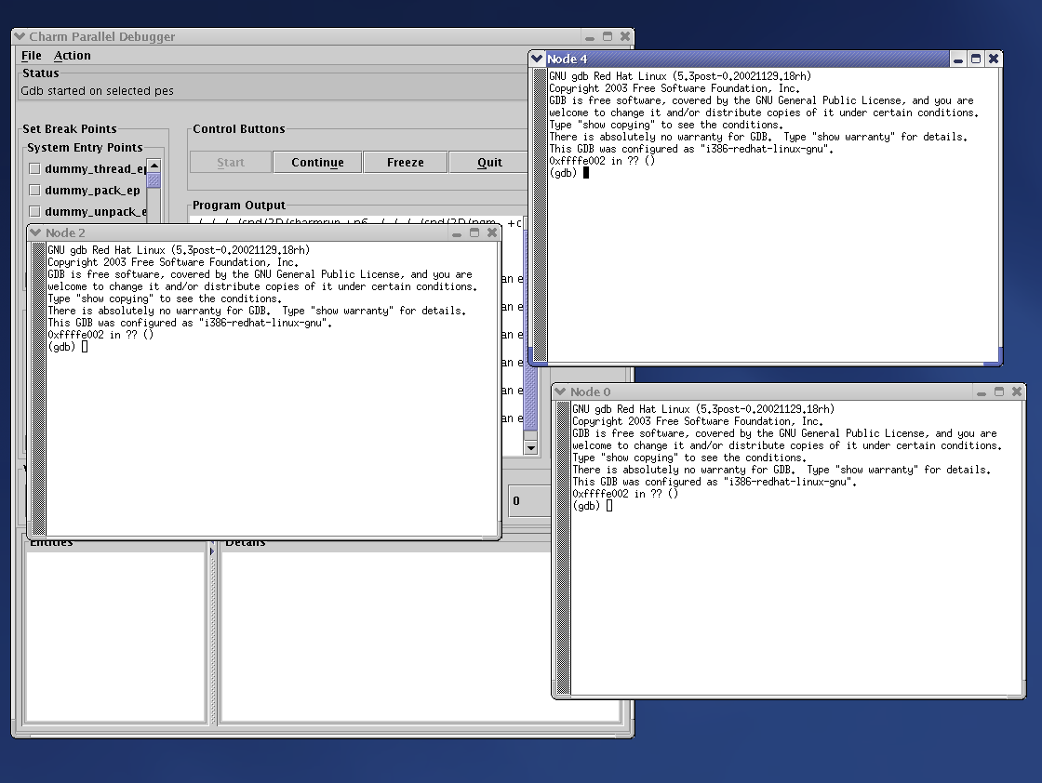
Task: Minimize the Charm Parallel Debugger window
Action: click(x=590, y=37)
